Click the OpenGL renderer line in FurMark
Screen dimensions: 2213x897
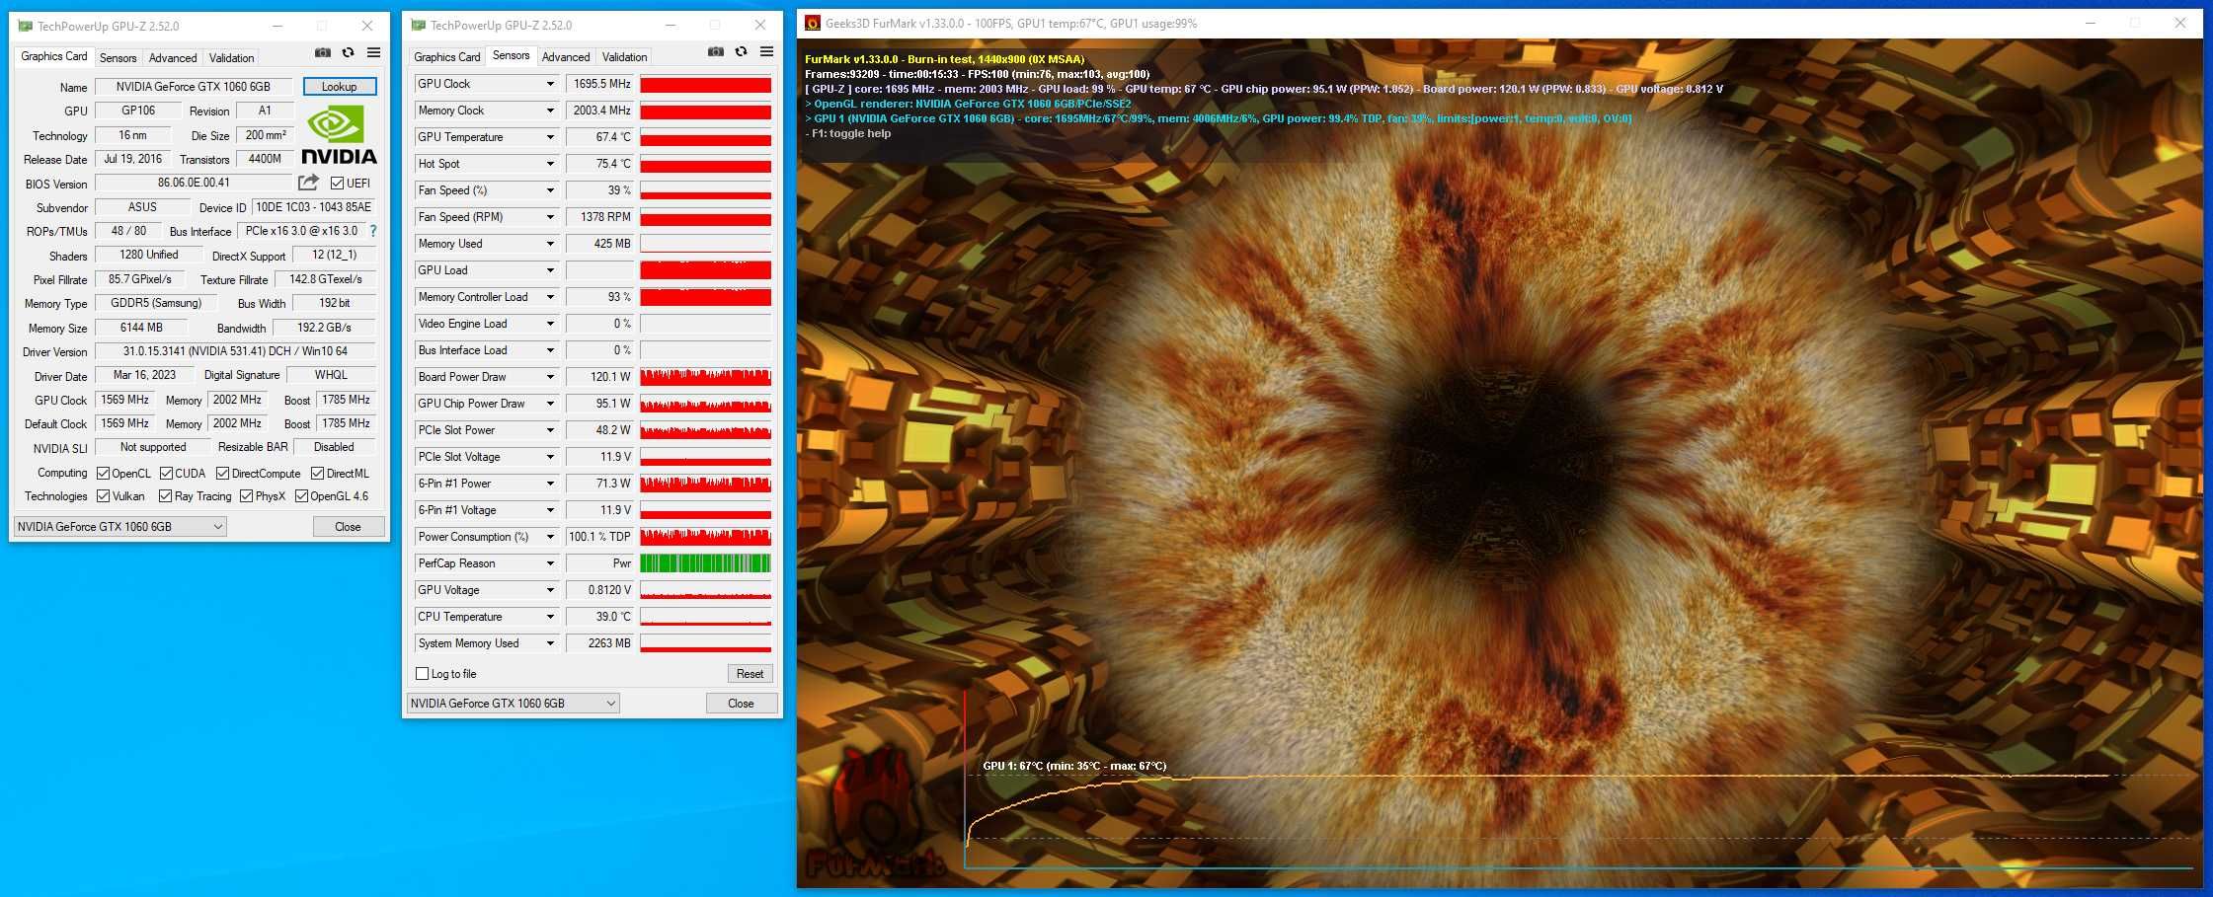click(x=968, y=104)
